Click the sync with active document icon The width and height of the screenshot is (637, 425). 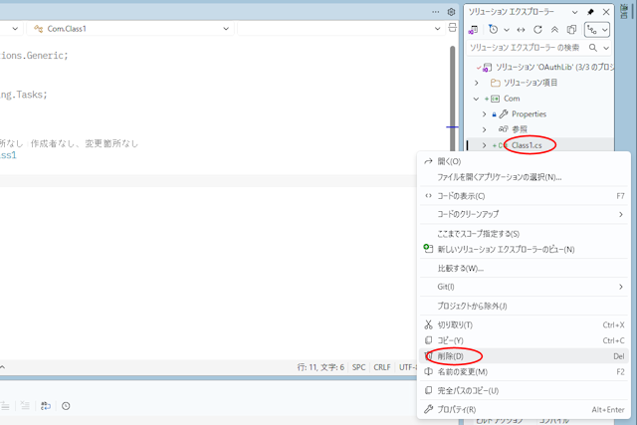tap(520, 30)
